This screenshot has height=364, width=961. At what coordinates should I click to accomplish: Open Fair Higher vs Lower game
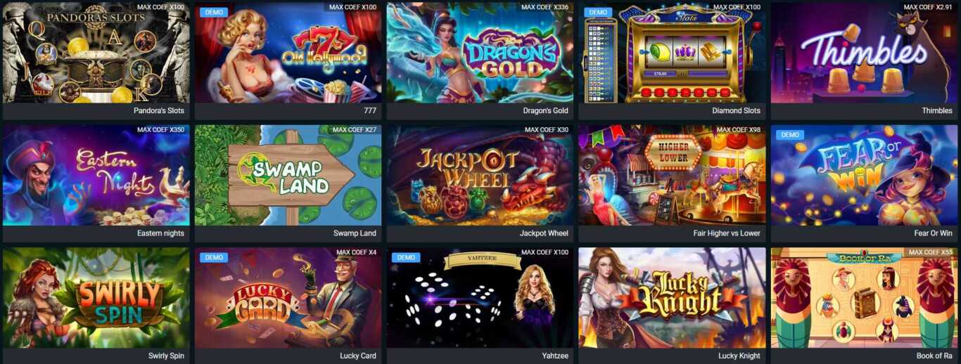tap(672, 175)
